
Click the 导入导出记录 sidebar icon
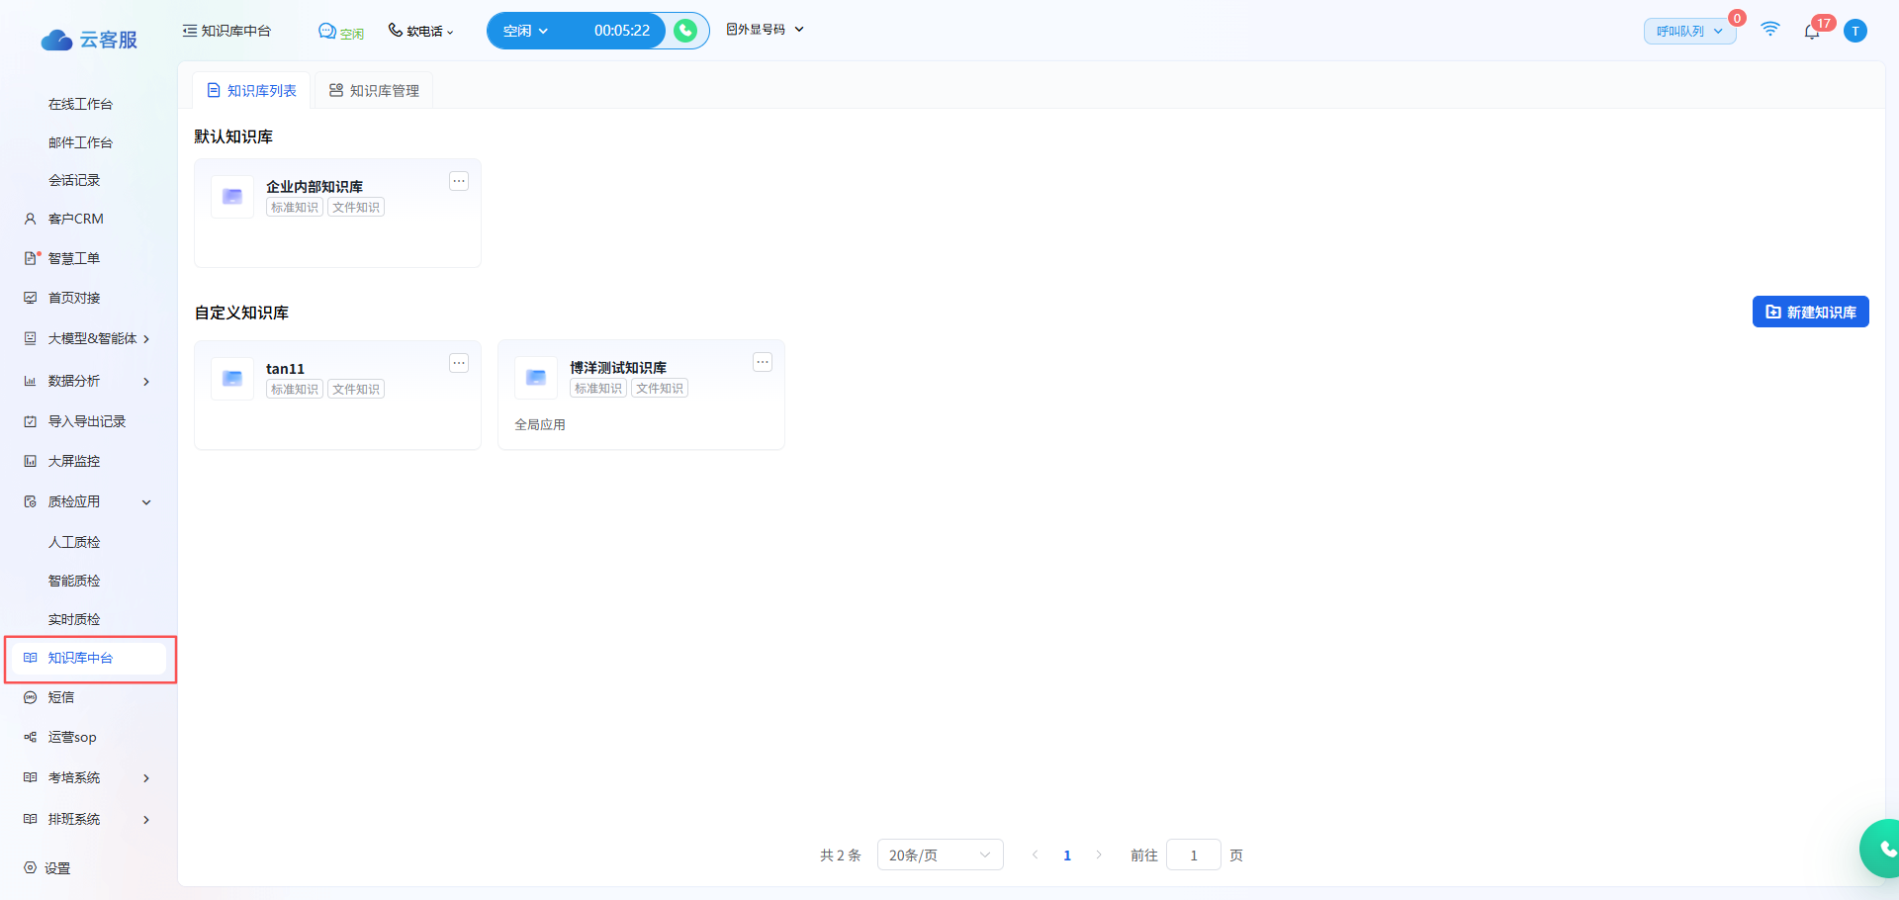[x=31, y=421]
